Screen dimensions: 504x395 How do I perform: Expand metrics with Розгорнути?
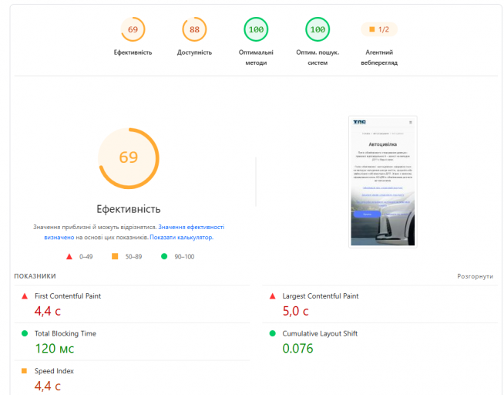[475, 276]
